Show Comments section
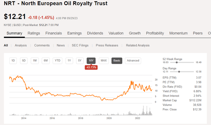The width and height of the screenshot is (211, 125). (x=42, y=45)
